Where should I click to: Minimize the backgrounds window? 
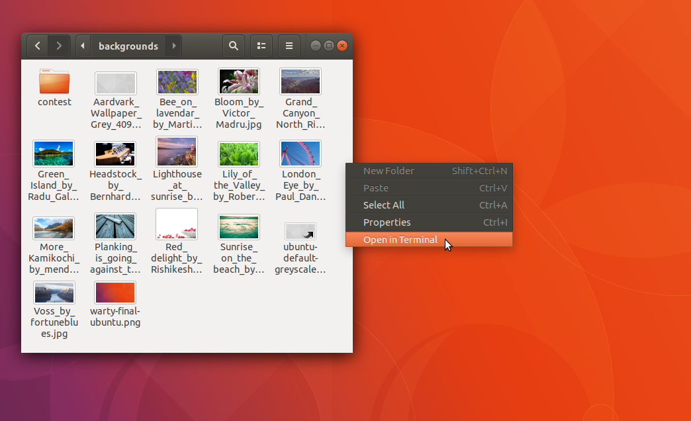click(x=316, y=46)
